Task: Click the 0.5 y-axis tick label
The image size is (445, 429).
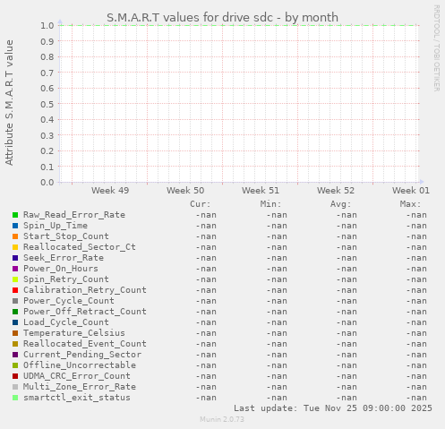Action: click(47, 104)
